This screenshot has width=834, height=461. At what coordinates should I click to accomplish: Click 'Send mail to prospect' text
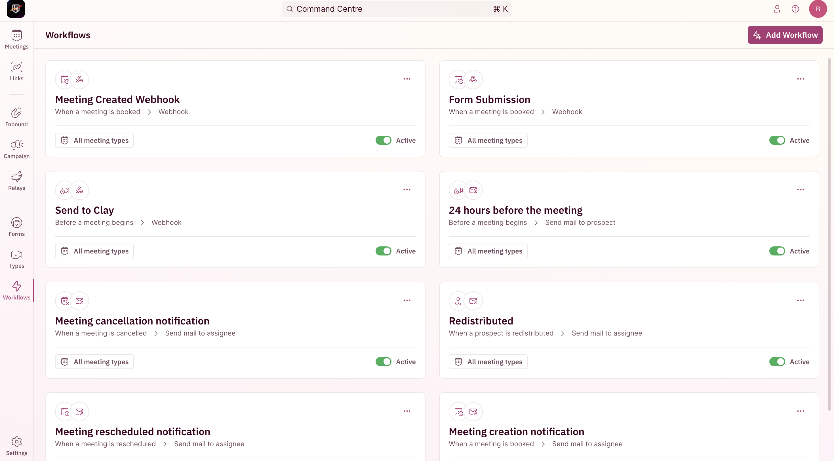[x=580, y=223]
